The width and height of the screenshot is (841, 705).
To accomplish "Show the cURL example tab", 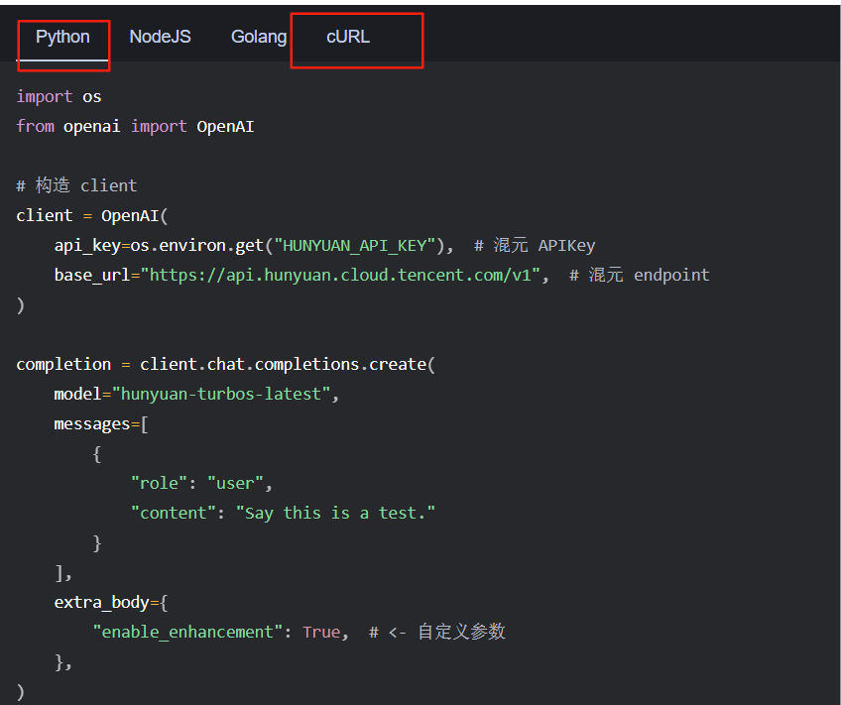I will tap(348, 37).
